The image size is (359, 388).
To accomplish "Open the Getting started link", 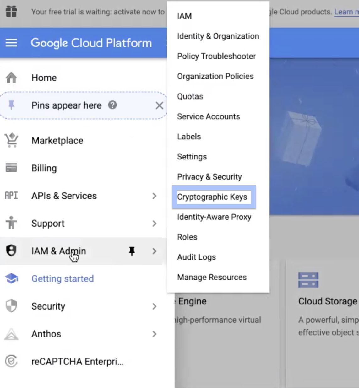I will (63, 278).
